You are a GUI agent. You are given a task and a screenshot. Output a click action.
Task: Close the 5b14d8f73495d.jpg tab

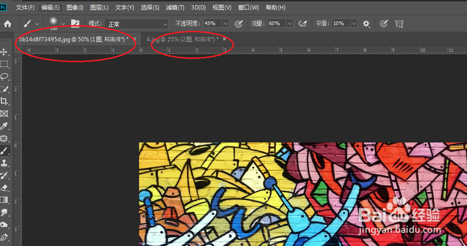pos(135,39)
